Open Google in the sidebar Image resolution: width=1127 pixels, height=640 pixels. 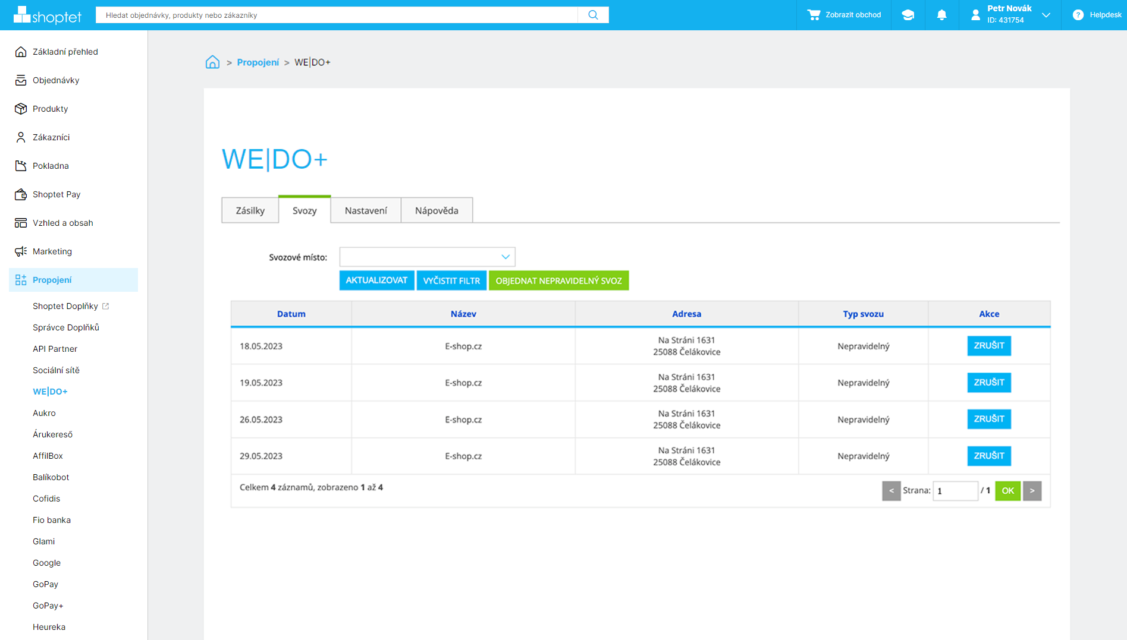point(46,563)
